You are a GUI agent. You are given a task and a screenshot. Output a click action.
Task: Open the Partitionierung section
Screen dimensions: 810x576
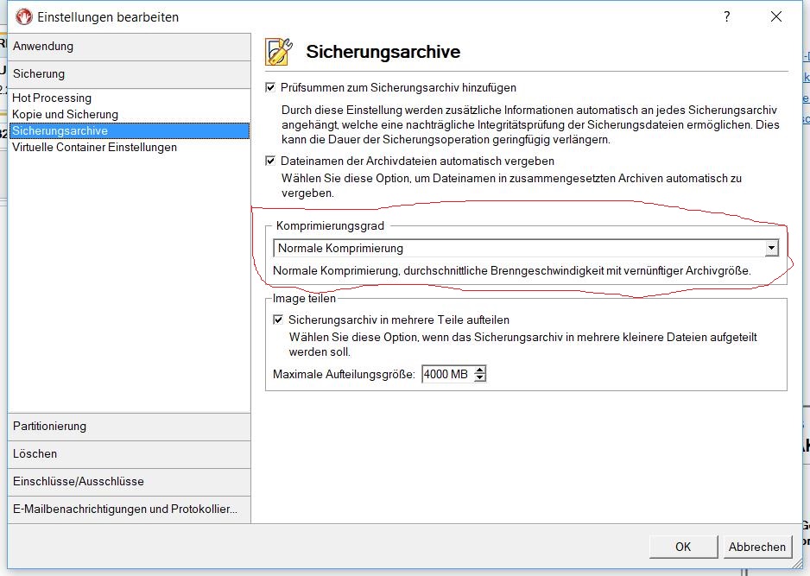point(130,427)
